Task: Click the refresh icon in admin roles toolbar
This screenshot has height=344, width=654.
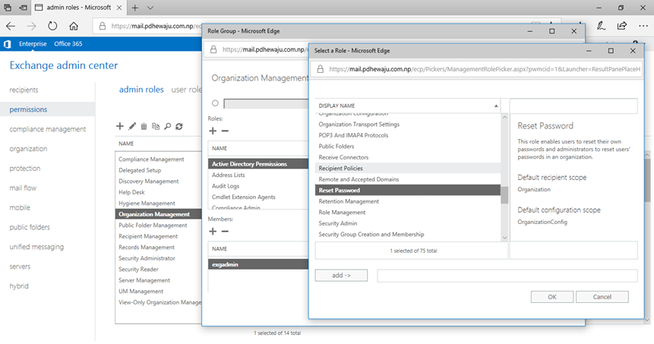Action: 179,126
